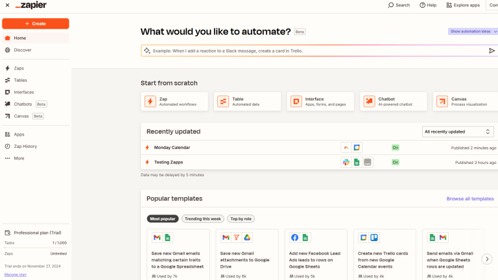Toggle the On status of Testing Zapps
498x280 pixels.
coord(395,162)
